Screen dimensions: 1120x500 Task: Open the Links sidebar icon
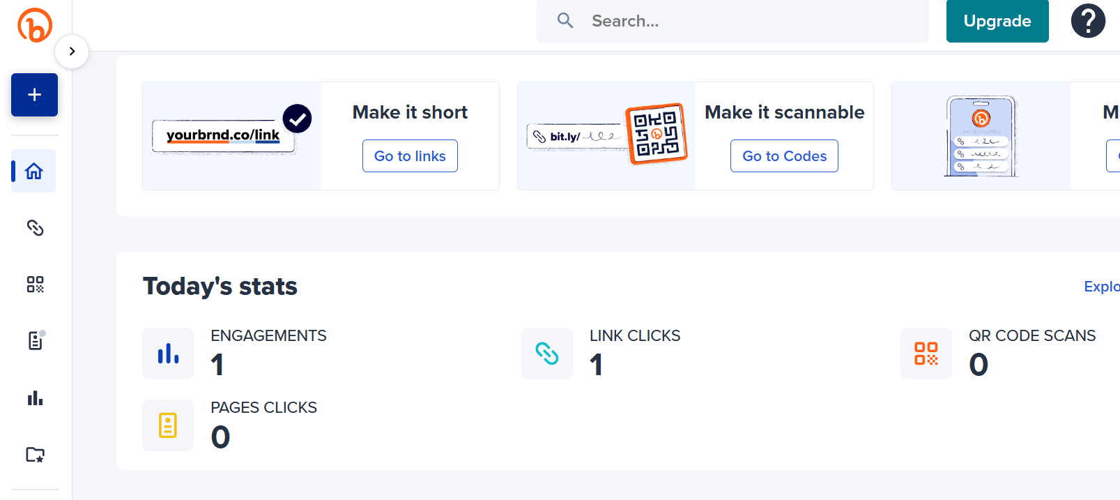pos(35,228)
